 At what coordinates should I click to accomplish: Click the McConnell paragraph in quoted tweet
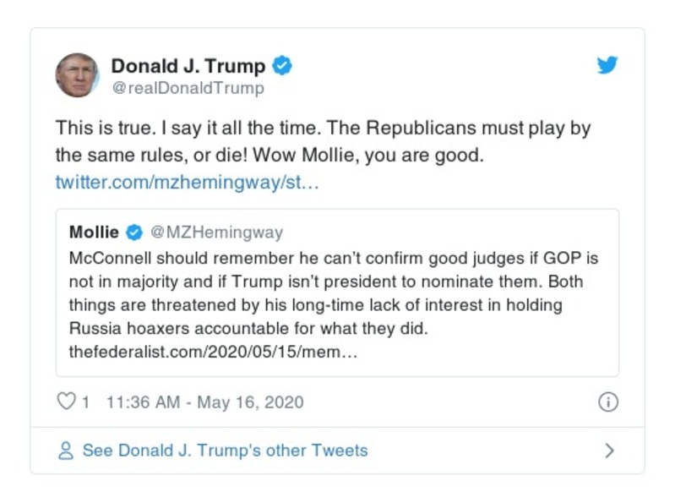pyautogui.click(x=334, y=293)
